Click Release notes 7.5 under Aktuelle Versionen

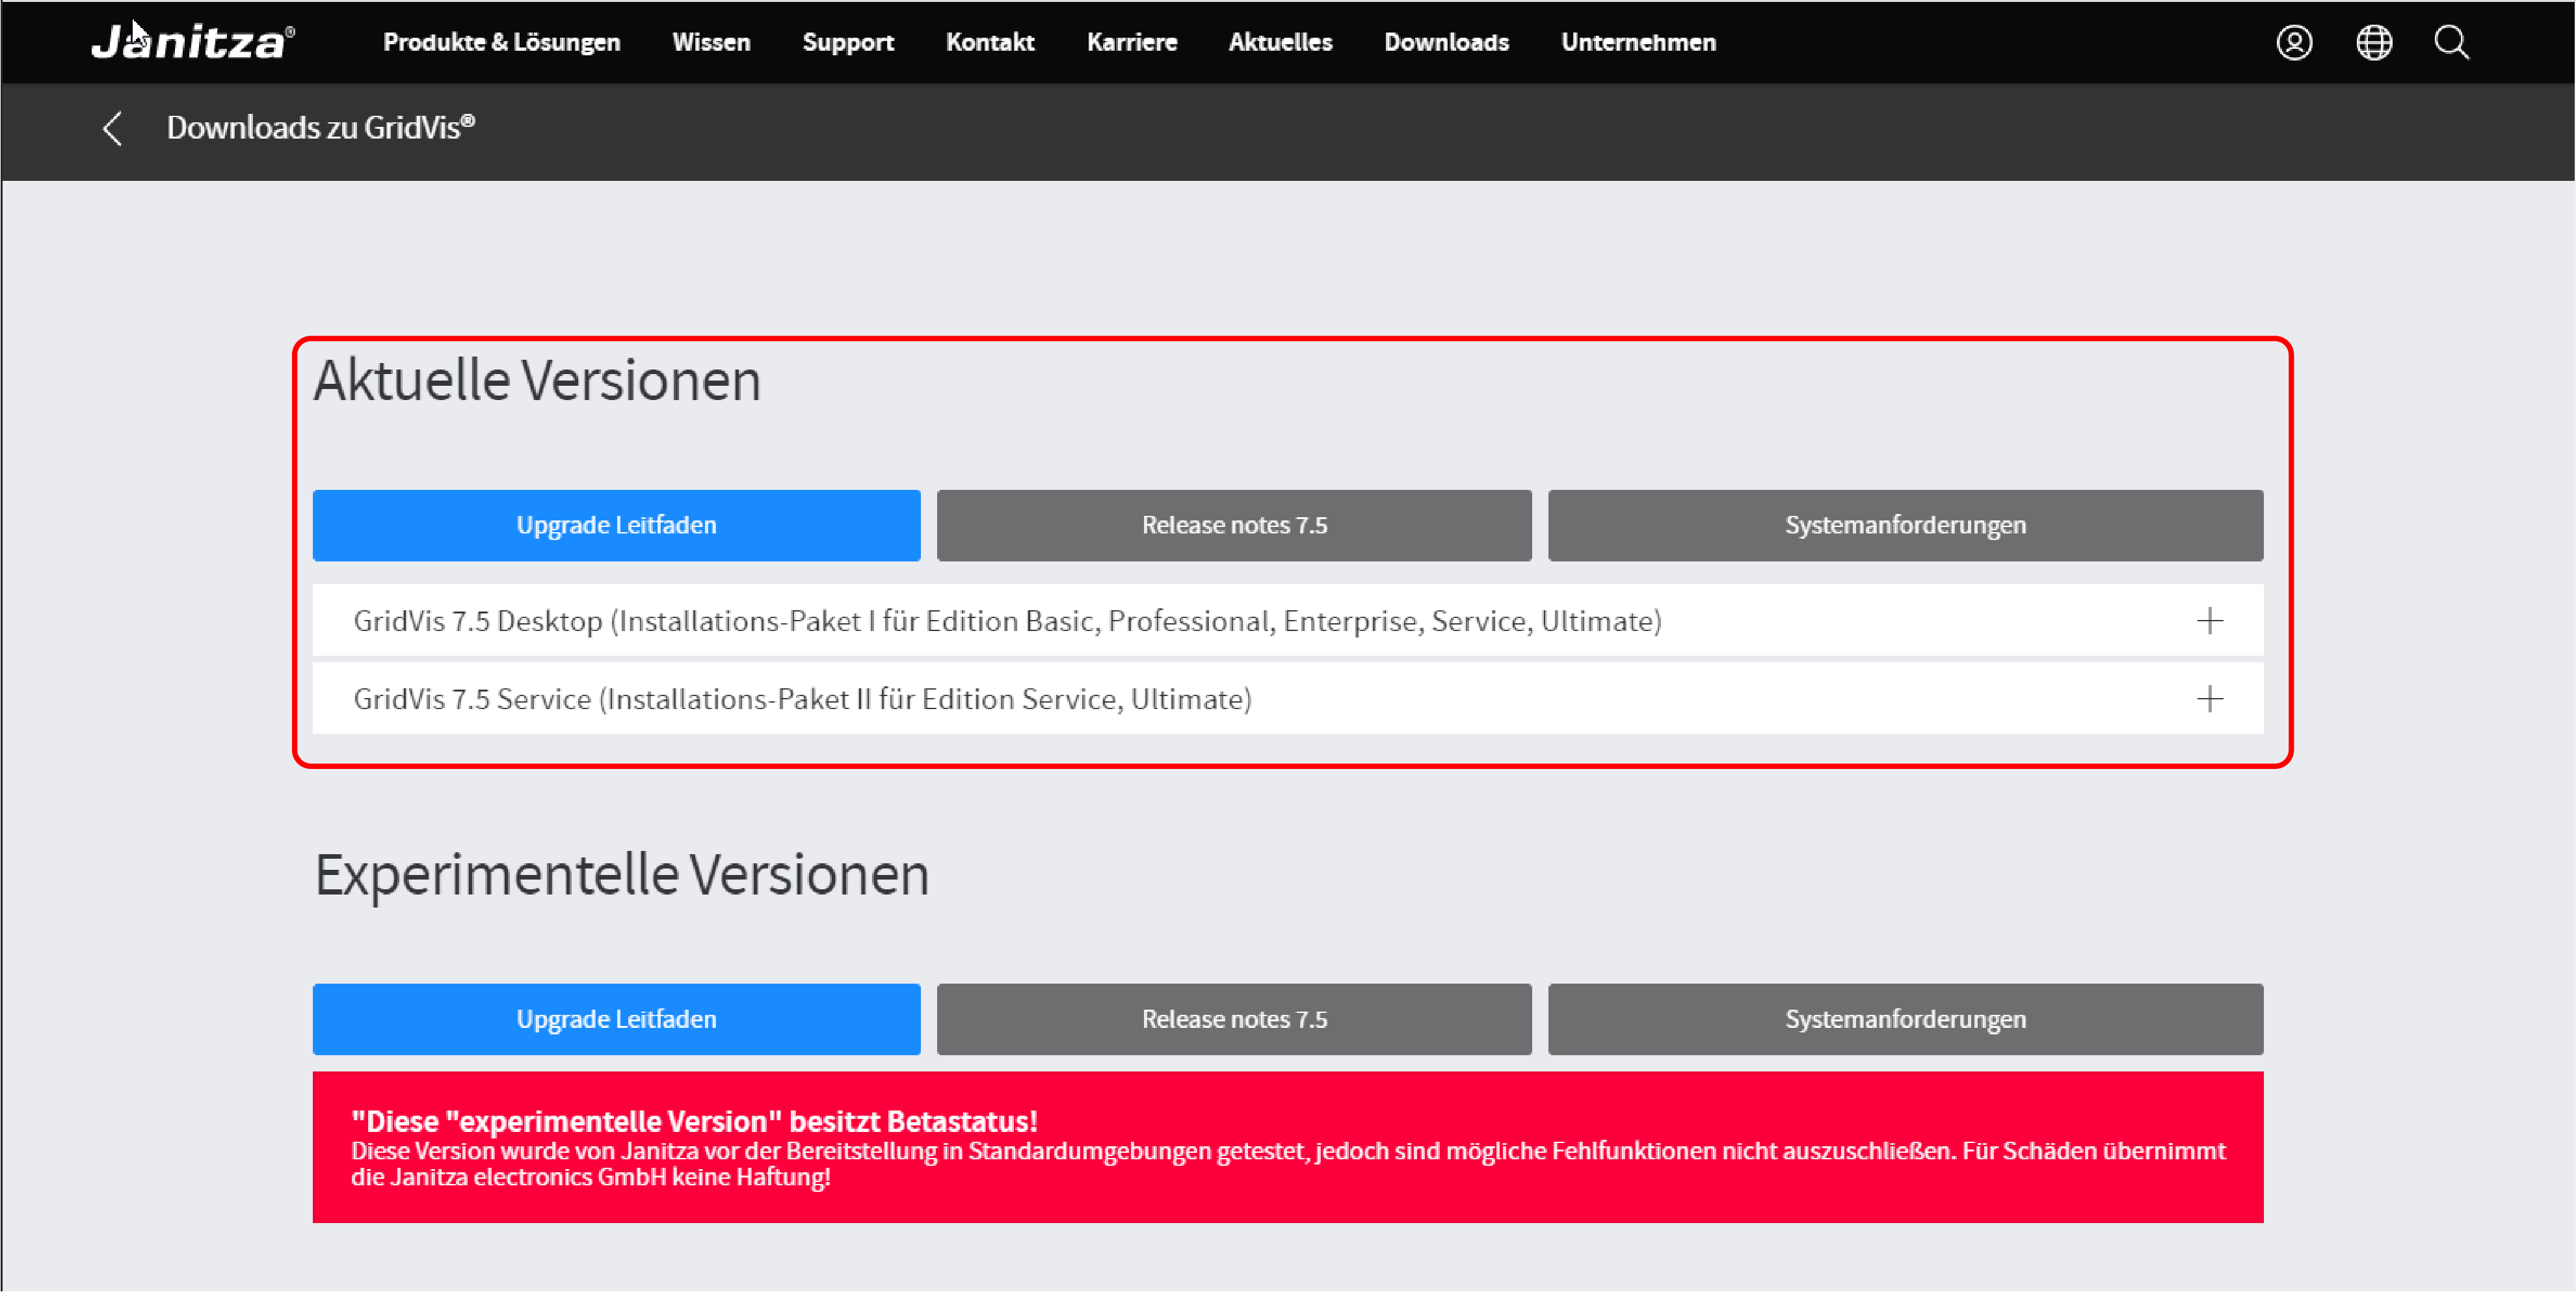tap(1234, 525)
